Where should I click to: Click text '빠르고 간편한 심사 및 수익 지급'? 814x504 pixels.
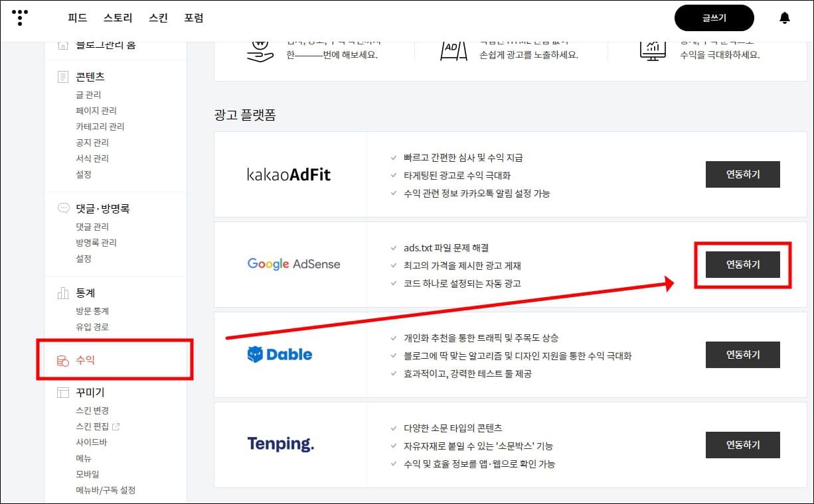click(x=463, y=157)
